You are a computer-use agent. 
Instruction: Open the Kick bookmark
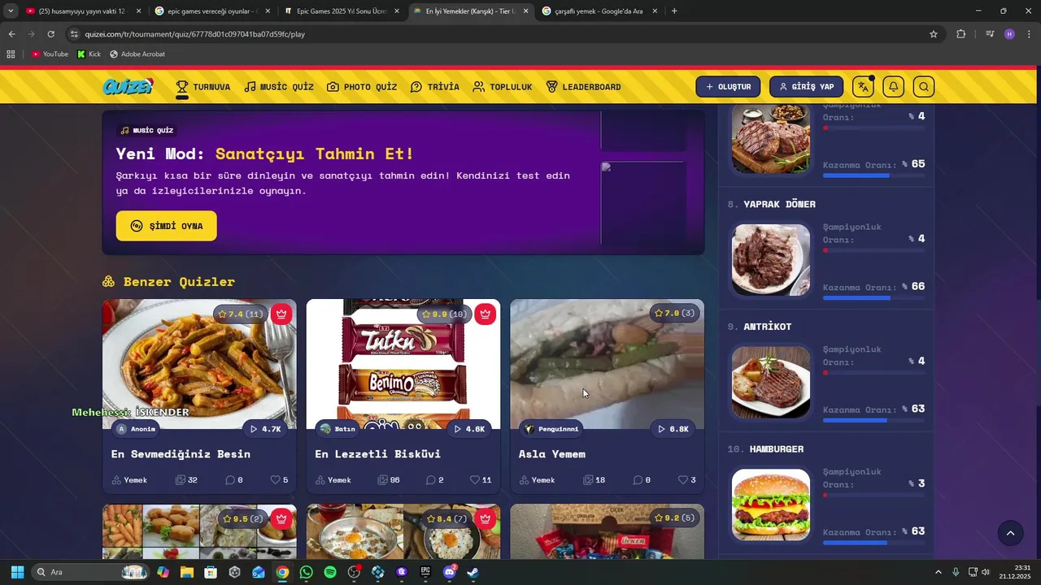pos(89,54)
